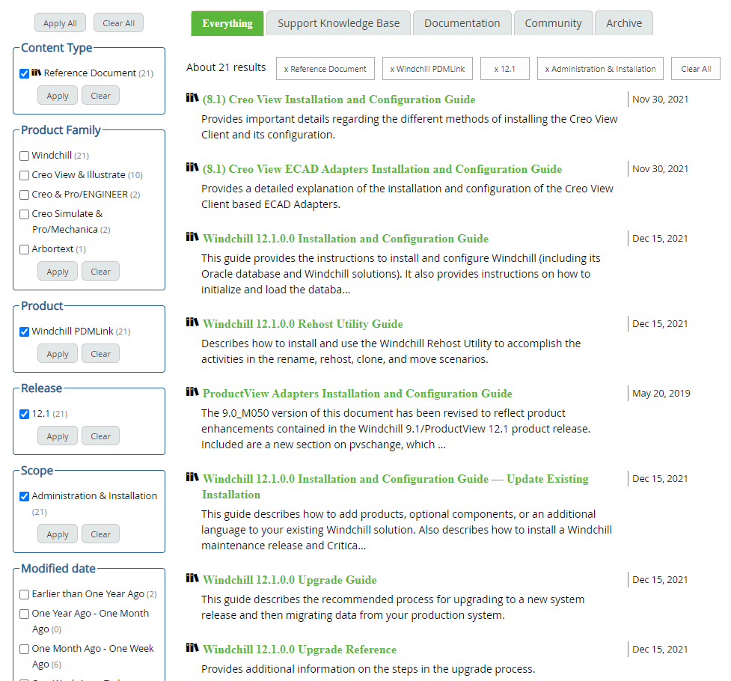The image size is (731, 681).
Task: Open Creo View Installation and Configuration Guide
Action: [339, 100]
